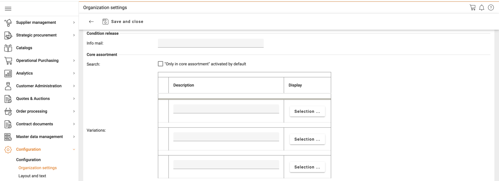
Task: Click the help question mark icon
Action: click(x=491, y=8)
